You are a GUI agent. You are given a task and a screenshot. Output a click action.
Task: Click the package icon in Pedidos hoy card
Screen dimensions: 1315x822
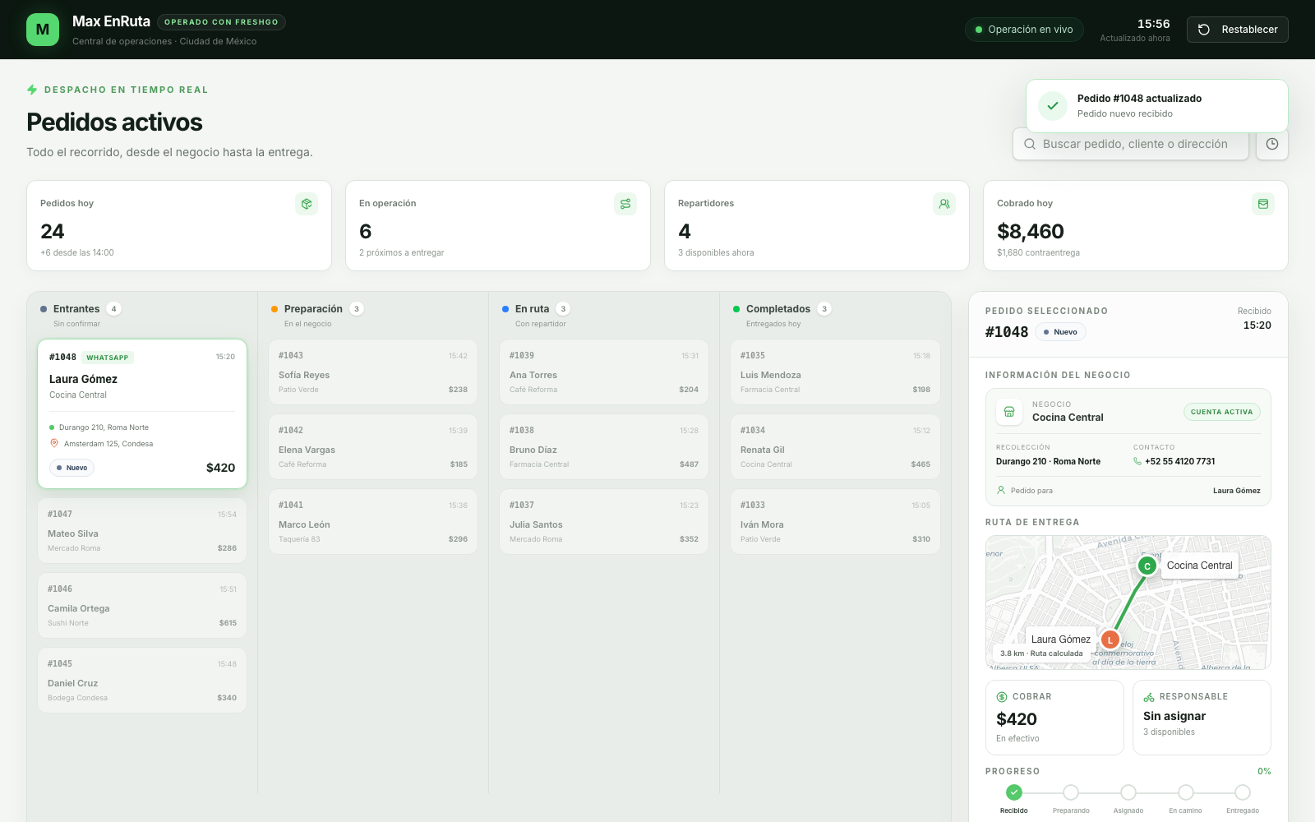pos(307,204)
